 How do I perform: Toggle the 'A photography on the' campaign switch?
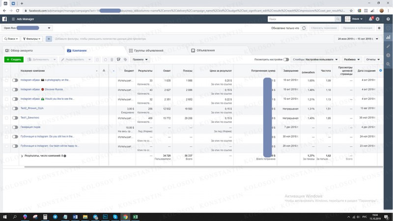[15, 80]
